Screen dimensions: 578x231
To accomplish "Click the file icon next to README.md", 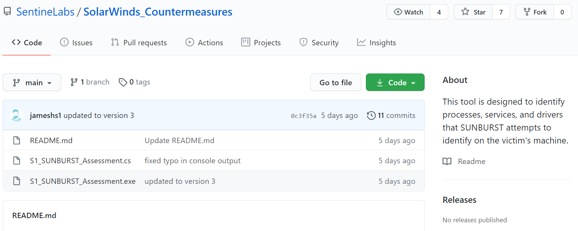I will pos(16,140).
